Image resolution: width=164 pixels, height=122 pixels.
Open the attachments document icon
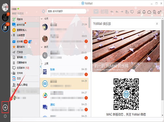[x=154, y=12]
